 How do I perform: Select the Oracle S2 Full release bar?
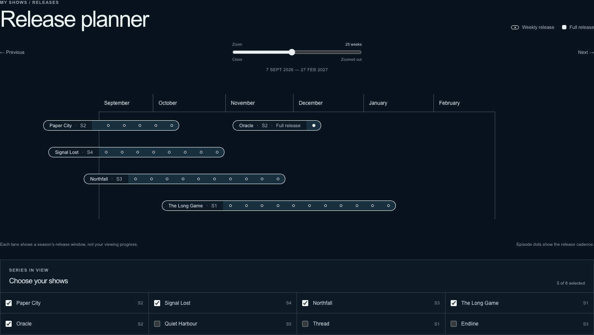[277, 125]
